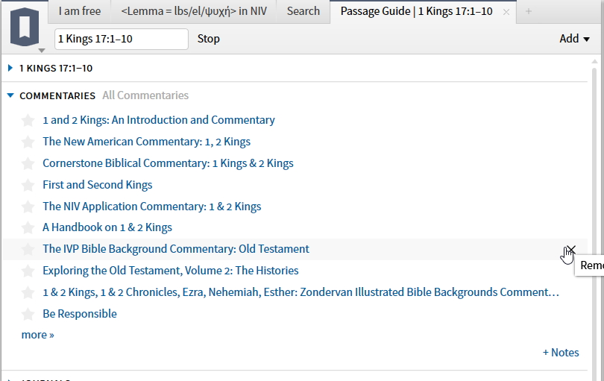Click the passage reference input field
The image size is (604, 381).
[x=121, y=39]
